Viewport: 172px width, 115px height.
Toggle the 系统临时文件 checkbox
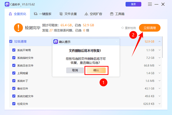pyautogui.click(x=14, y=58)
